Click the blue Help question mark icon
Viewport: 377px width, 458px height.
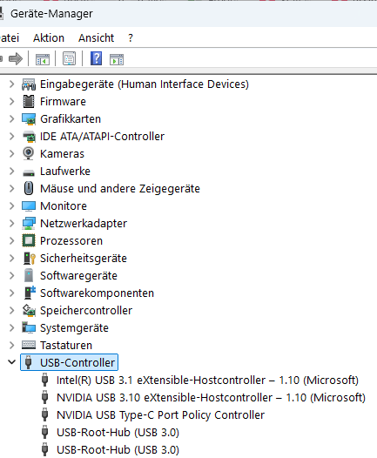tap(96, 58)
